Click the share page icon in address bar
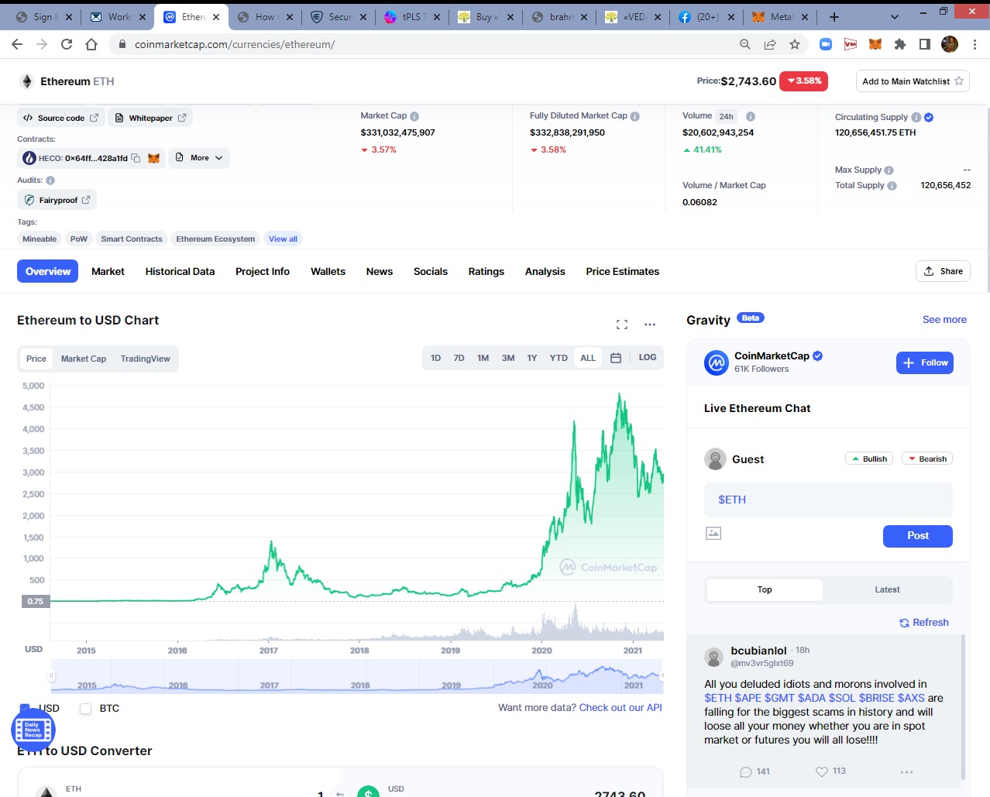The height and width of the screenshot is (797, 990). [770, 44]
